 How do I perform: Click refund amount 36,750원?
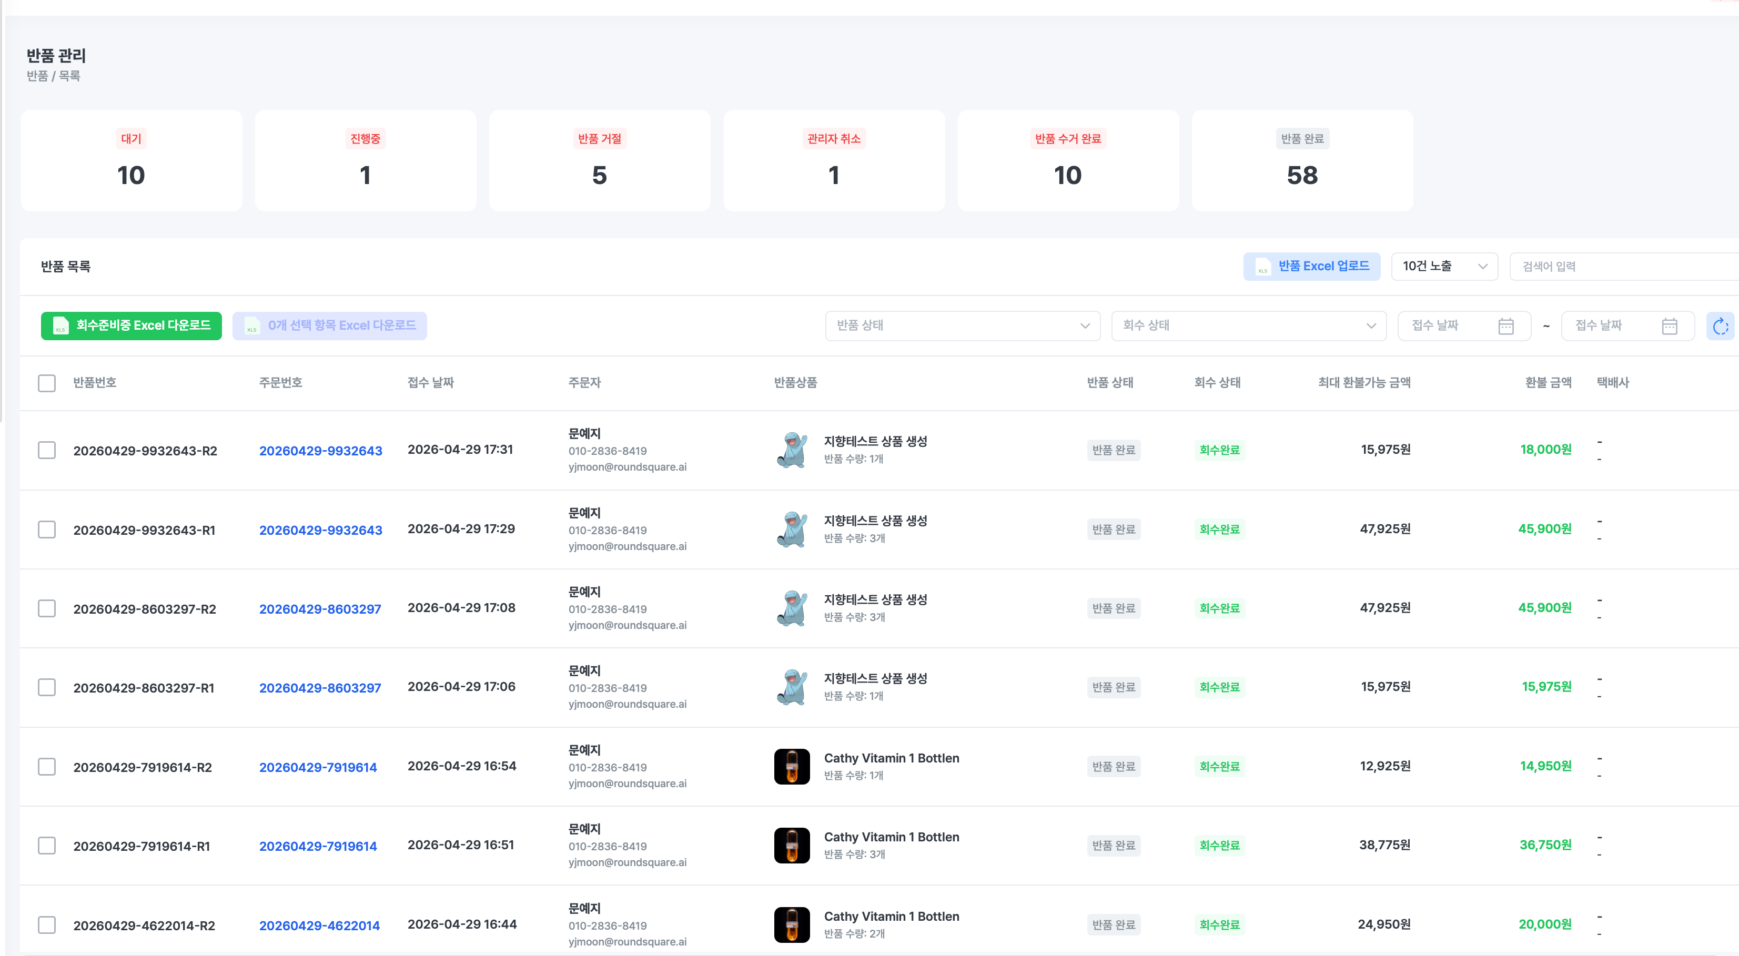point(1545,845)
